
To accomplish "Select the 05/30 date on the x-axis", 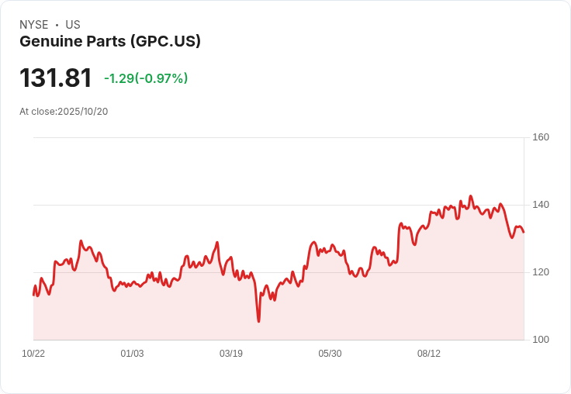I will 330,354.
